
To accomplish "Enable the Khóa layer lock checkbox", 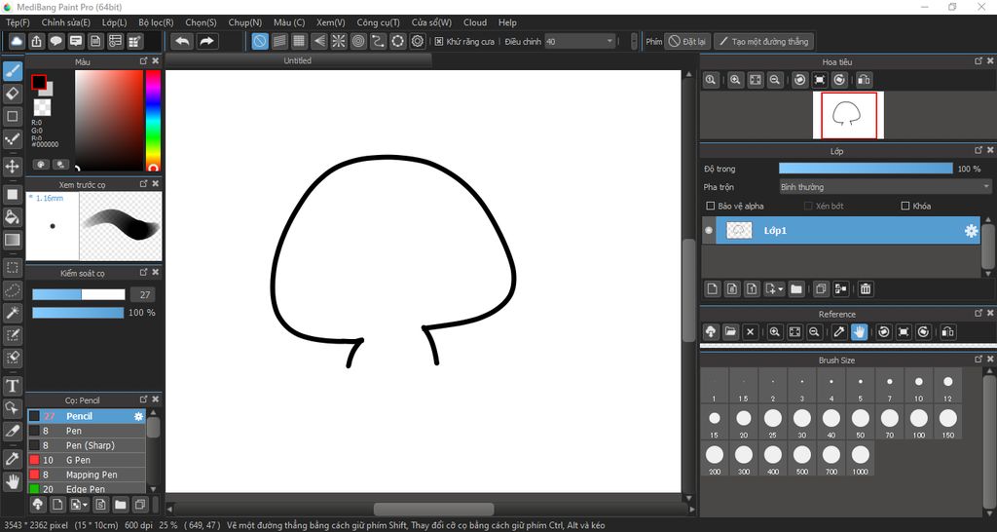I will pos(905,207).
